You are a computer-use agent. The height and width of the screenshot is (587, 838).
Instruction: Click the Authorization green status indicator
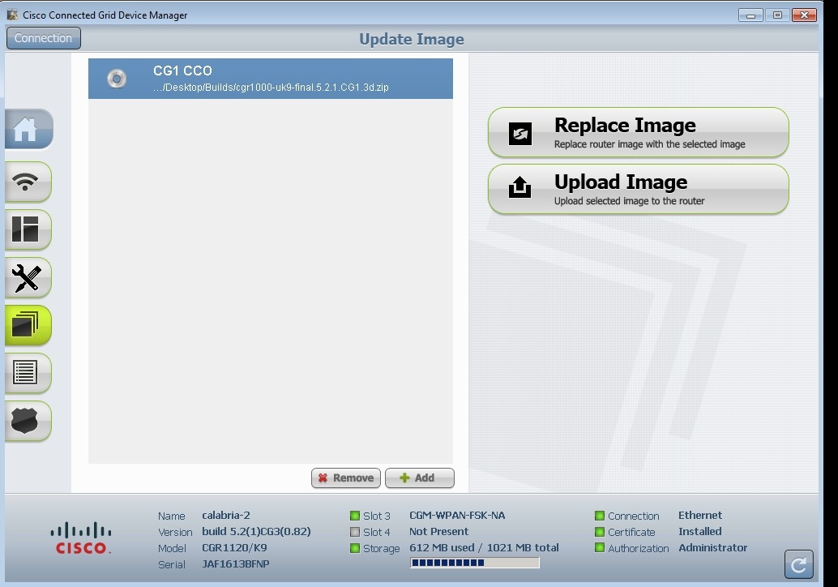(600, 548)
